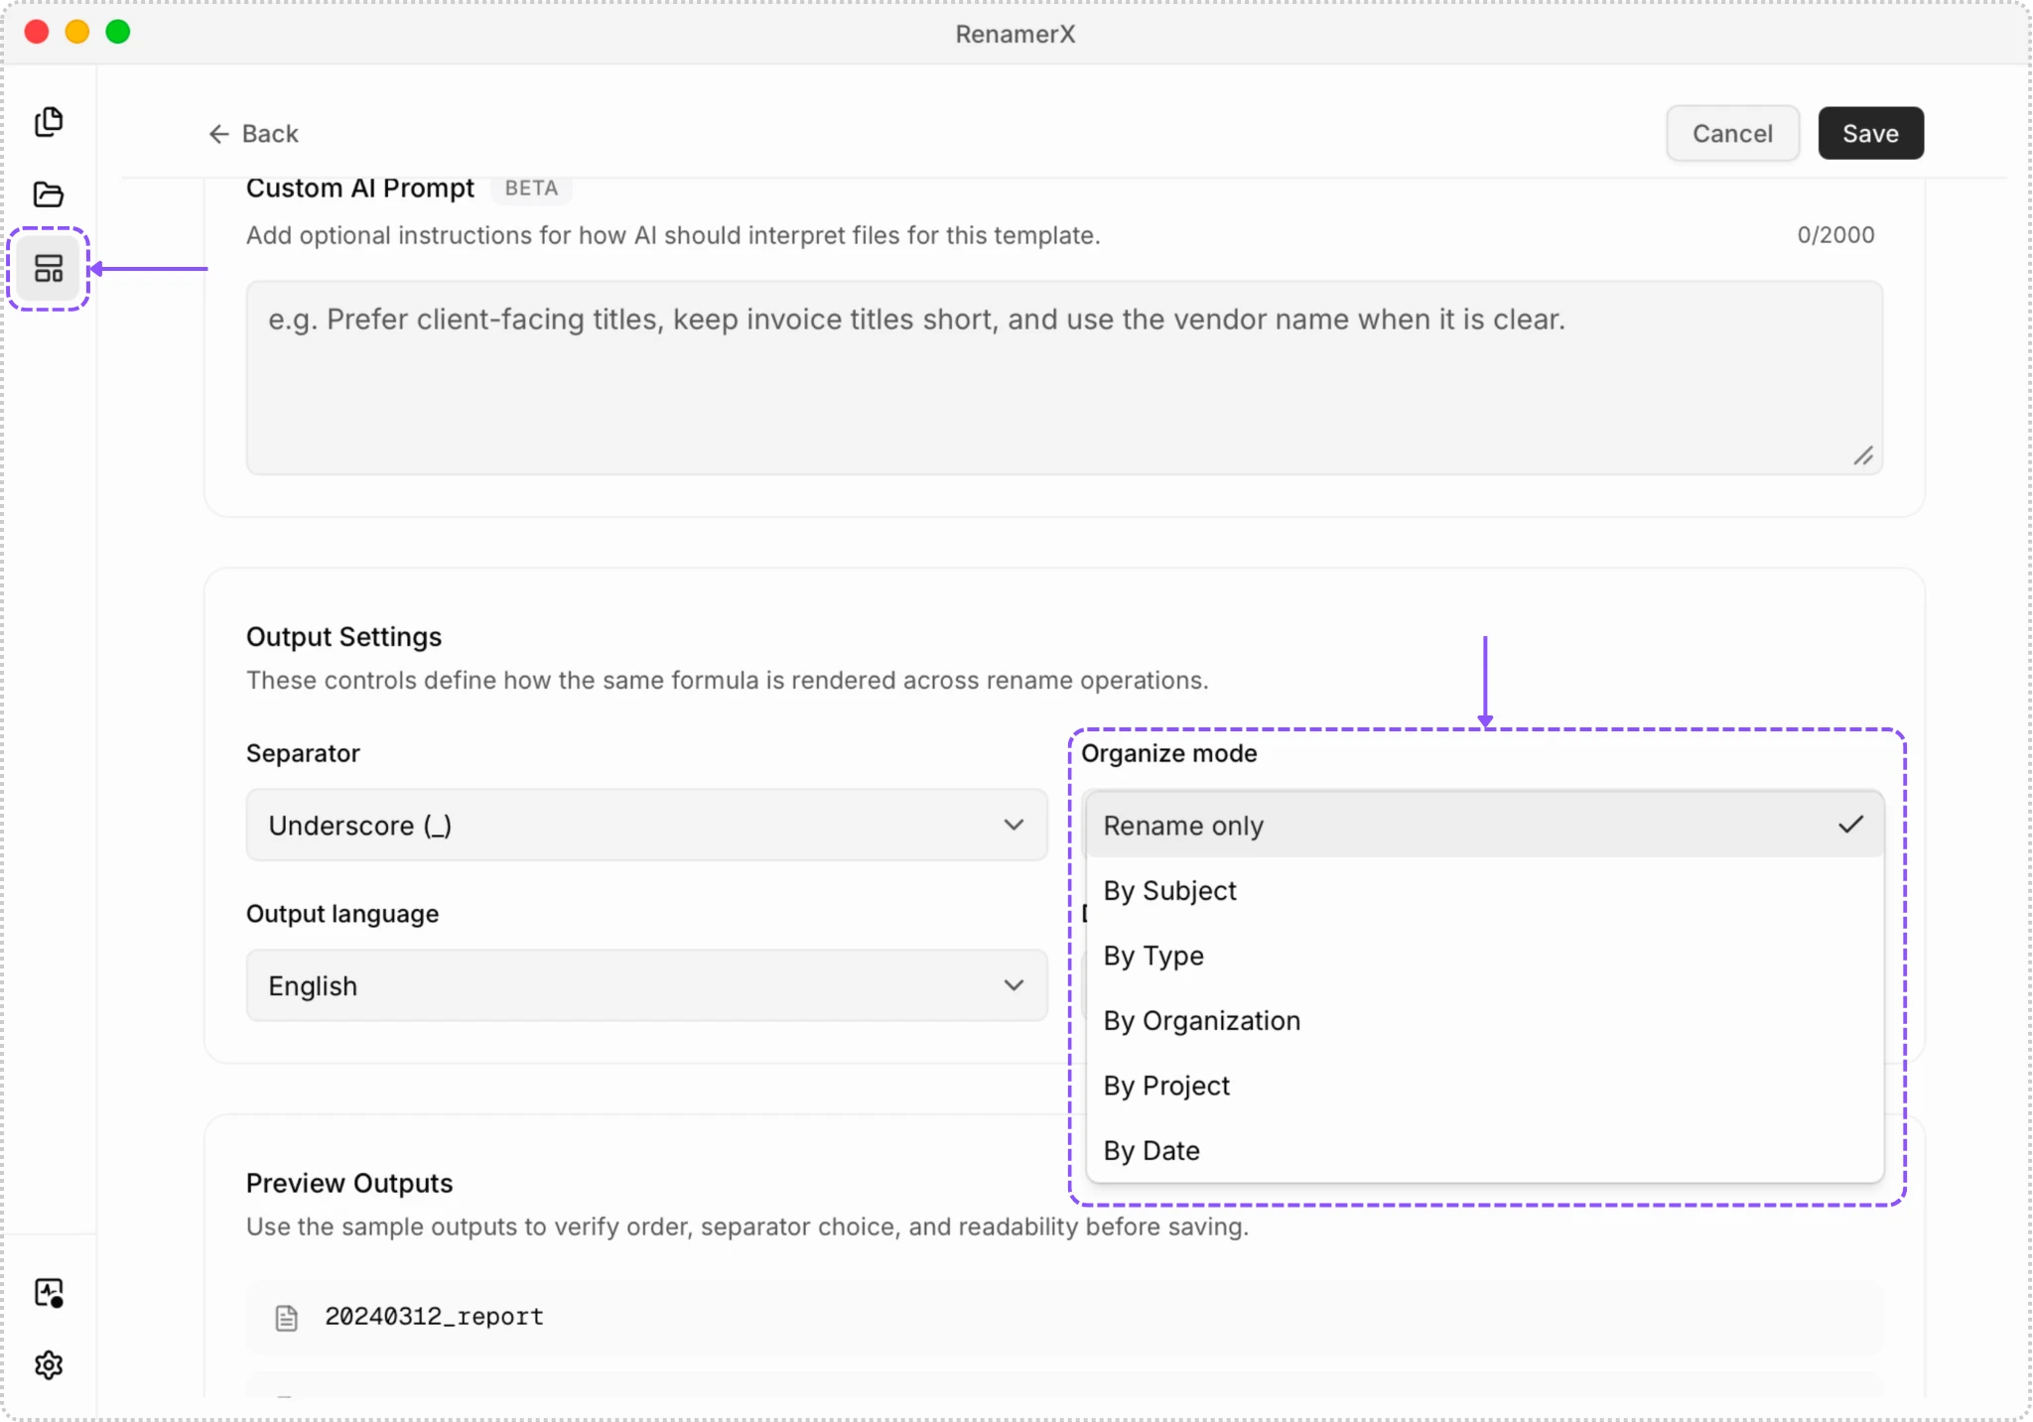Image resolution: width=2033 pixels, height=1422 pixels.
Task: Maximize window with green button
Action: (118, 32)
